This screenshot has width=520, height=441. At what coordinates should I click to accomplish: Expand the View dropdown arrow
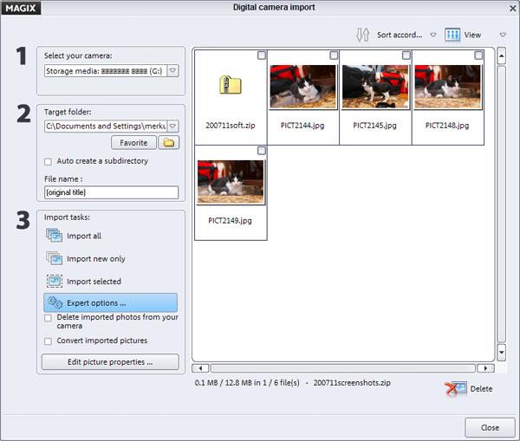(503, 35)
